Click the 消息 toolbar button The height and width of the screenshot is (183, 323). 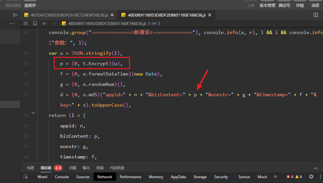(x=315, y=5)
